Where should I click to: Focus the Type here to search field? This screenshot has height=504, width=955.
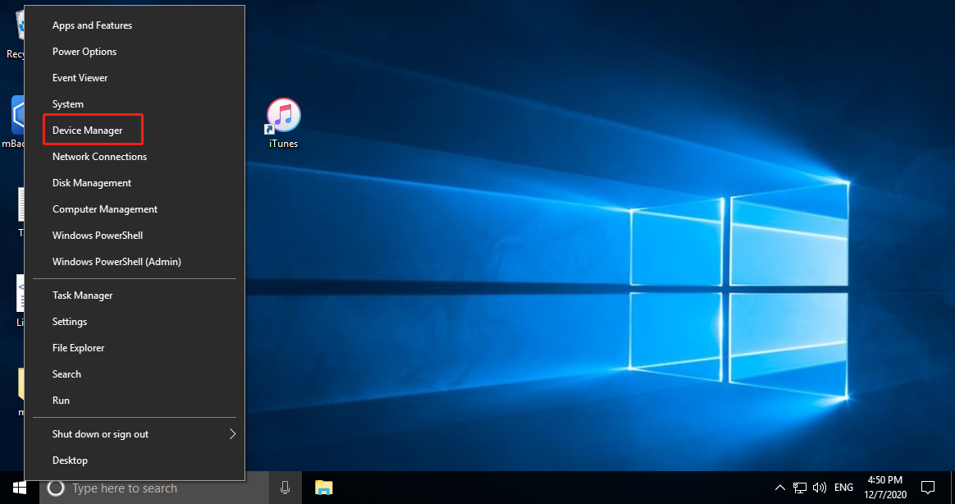click(154, 488)
